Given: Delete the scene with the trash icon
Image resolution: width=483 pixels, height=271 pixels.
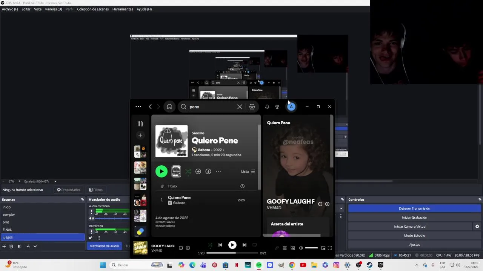Looking at the screenshot, I should pos(11,247).
